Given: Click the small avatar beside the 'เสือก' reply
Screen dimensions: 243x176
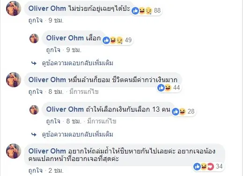Looking at the screenshot, I should click(x=34, y=38).
